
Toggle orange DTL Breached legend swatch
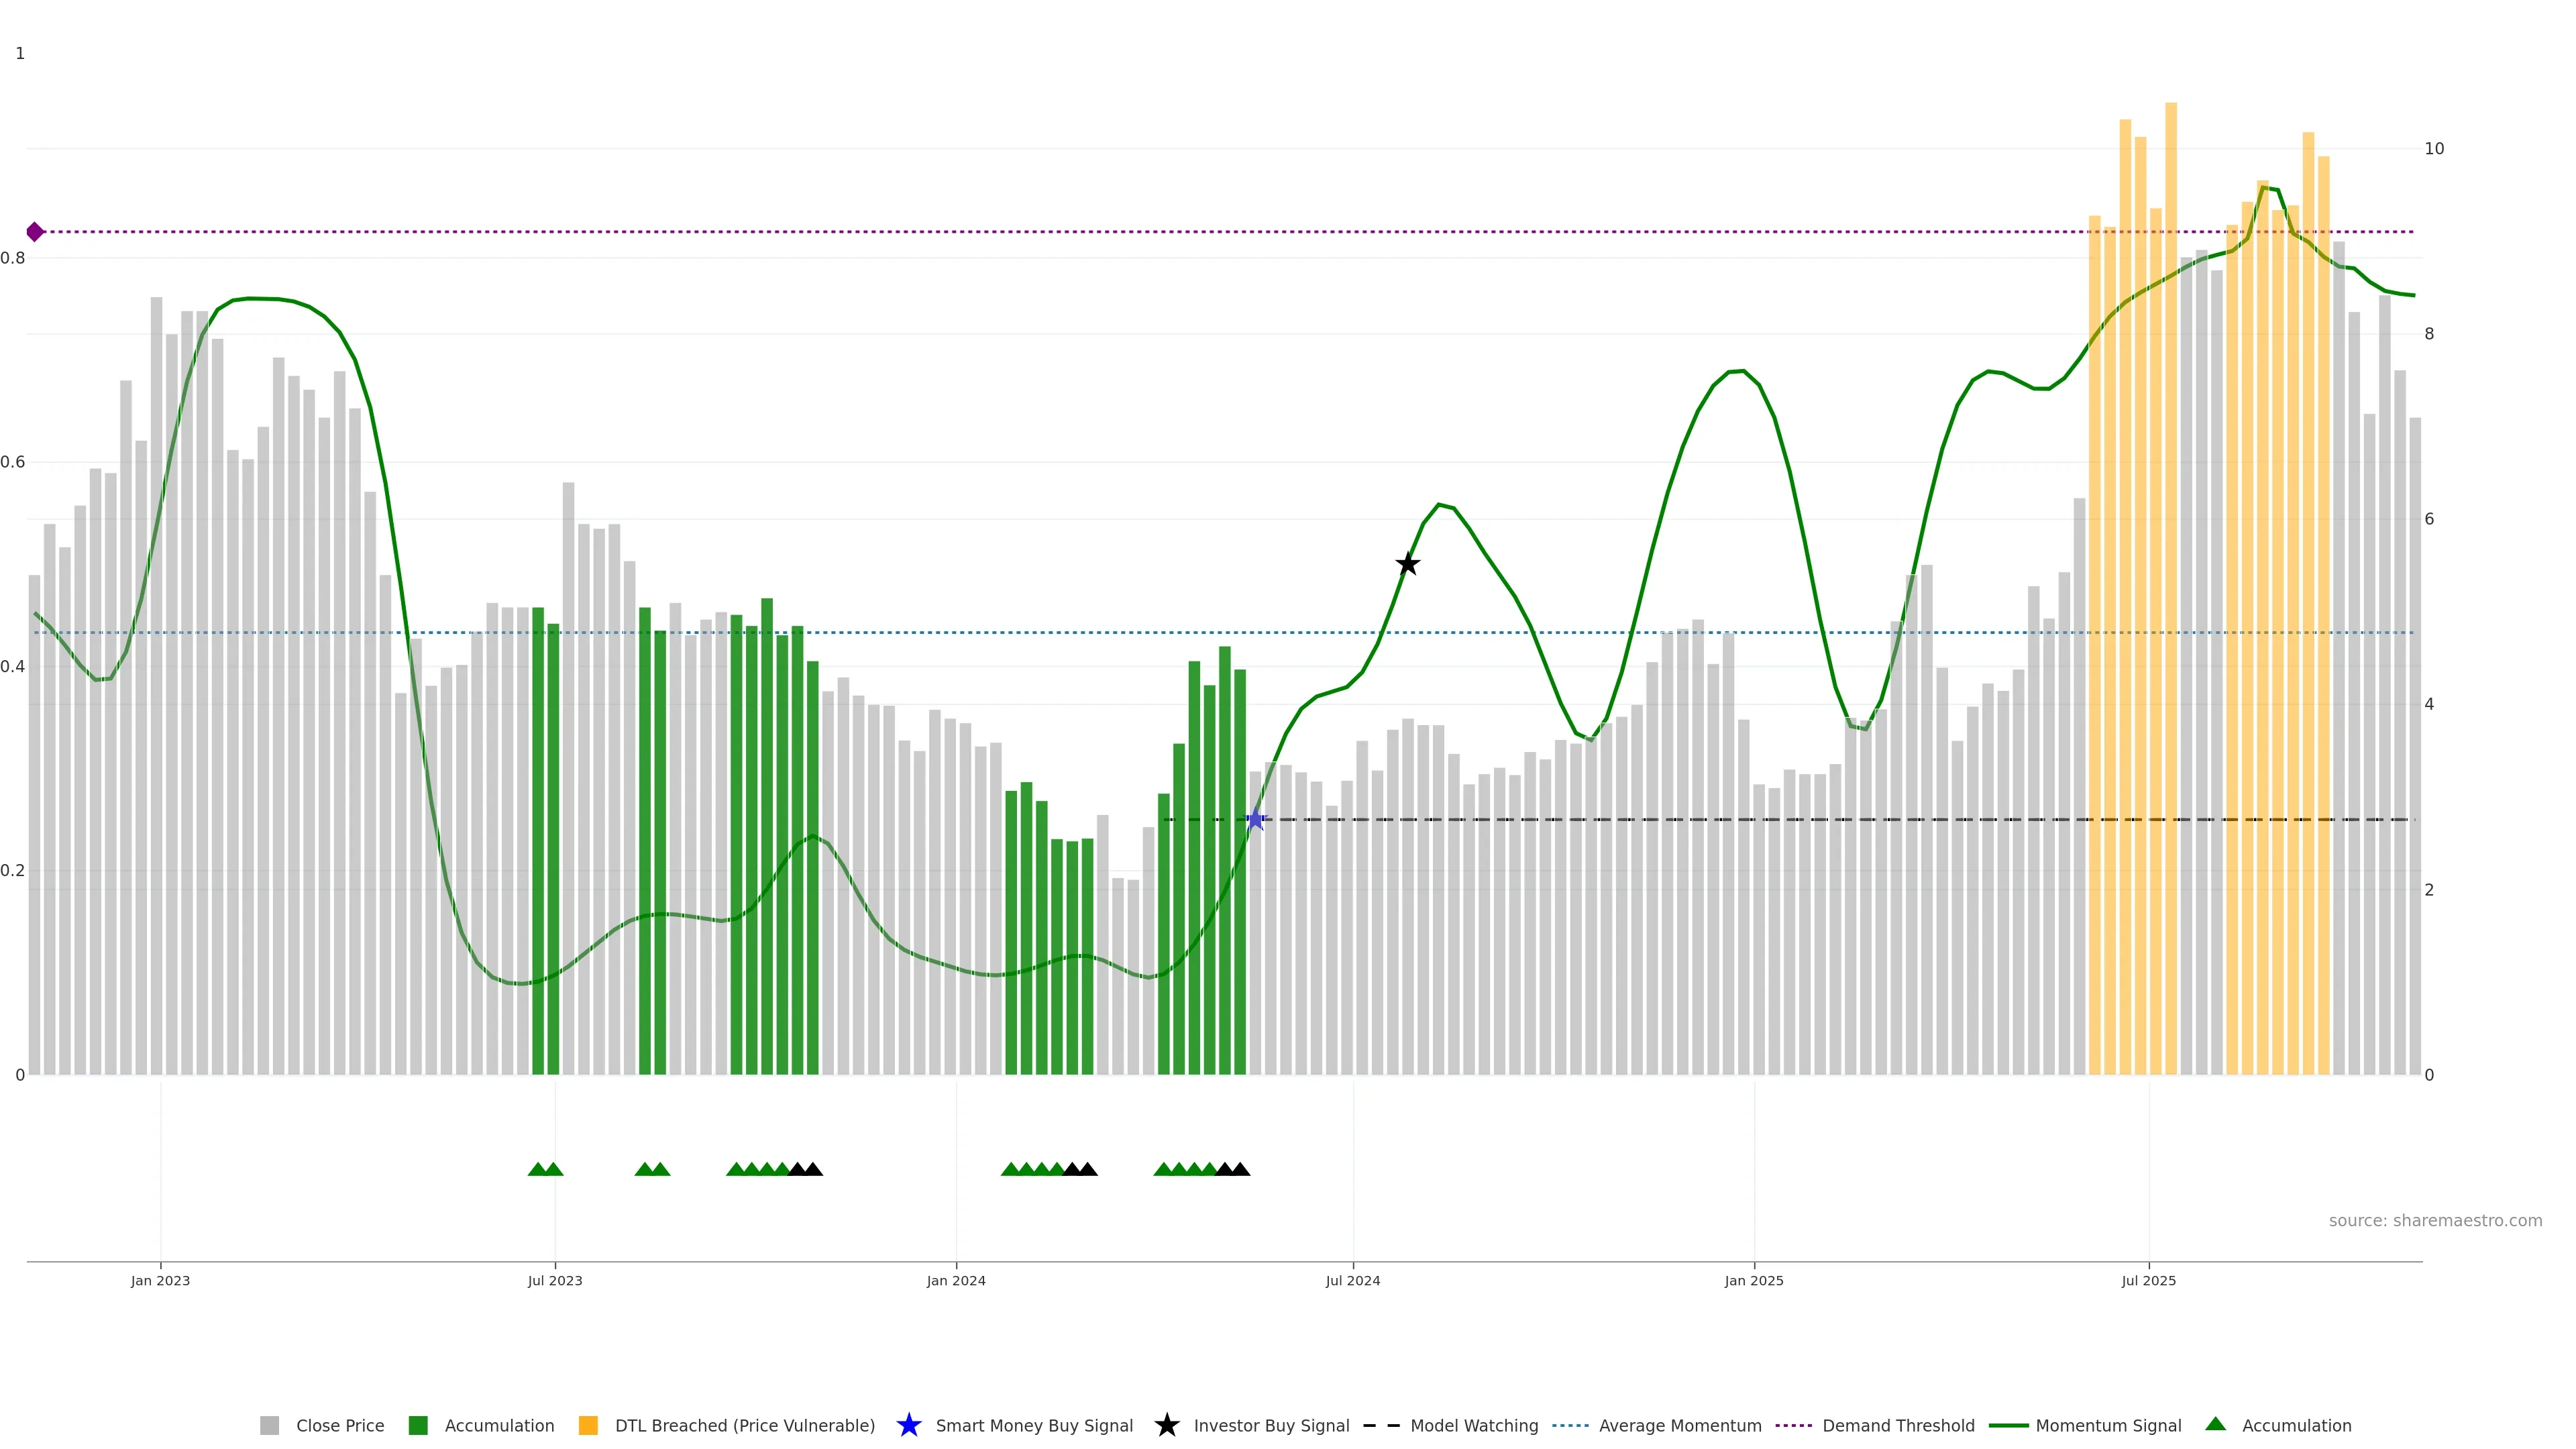click(588, 1425)
